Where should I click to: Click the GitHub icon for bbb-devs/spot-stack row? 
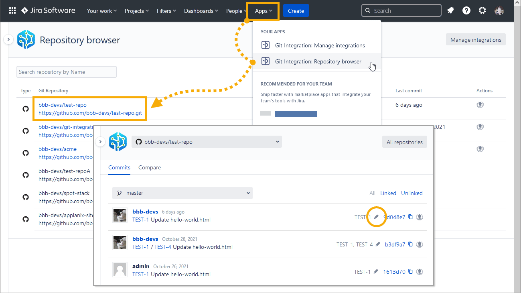pyautogui.click(x=26, y=197)
